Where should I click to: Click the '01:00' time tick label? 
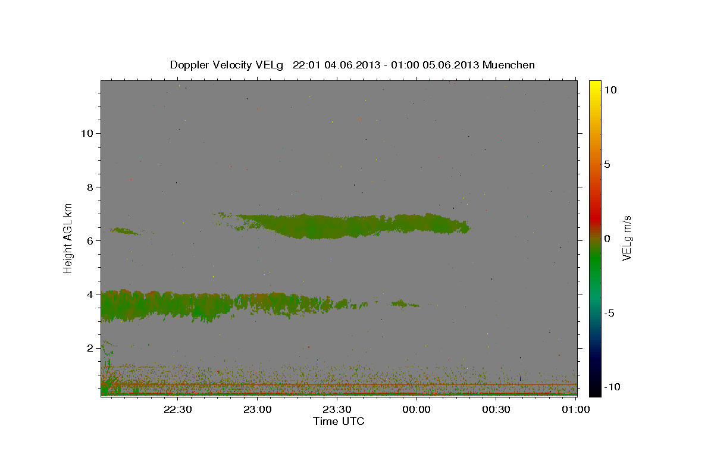coord(575,409)
